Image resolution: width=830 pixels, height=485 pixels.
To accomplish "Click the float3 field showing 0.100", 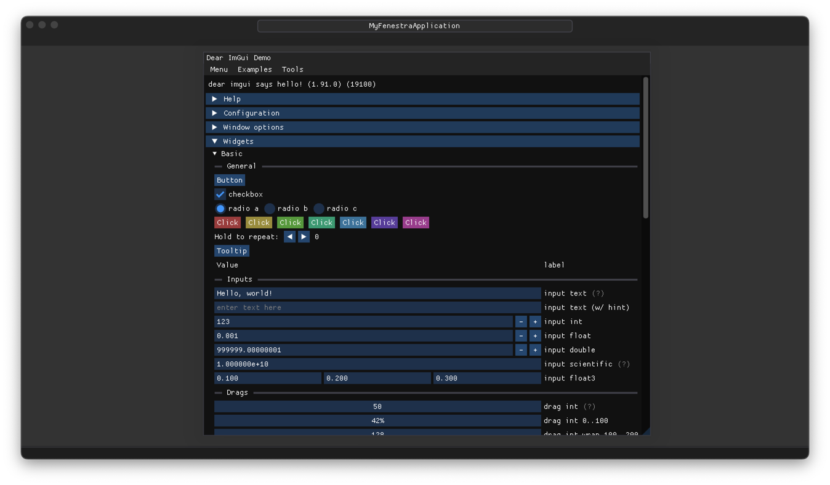I will 268,378.
